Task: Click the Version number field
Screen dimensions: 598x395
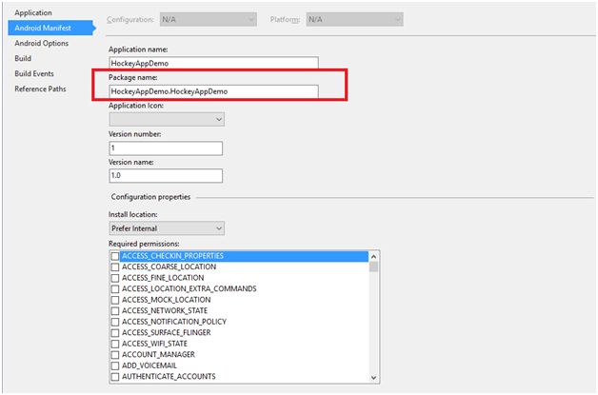Action: point(166,148)
